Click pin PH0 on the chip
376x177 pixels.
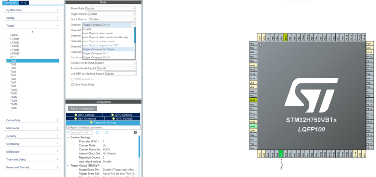click(253, 91)
